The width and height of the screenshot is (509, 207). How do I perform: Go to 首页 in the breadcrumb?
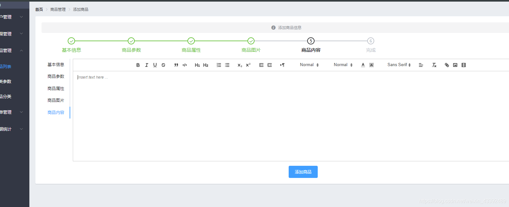point(39,10)
